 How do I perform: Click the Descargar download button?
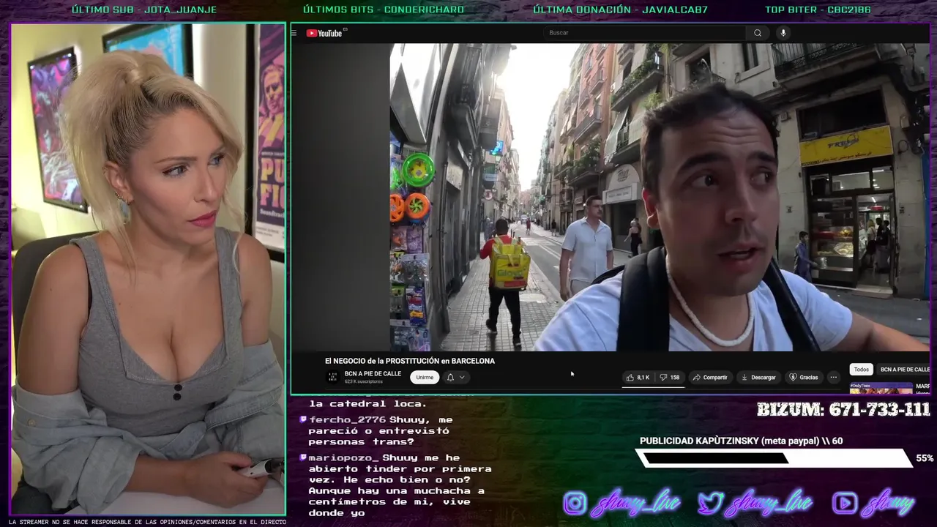[x=758, y=378]
